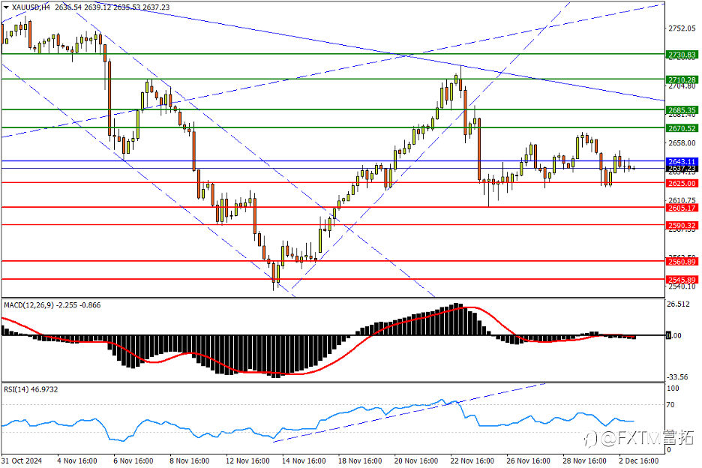Click the 18 Nov 16:00 time label
The image size is (702, 468).
click(x=360, y=460)
